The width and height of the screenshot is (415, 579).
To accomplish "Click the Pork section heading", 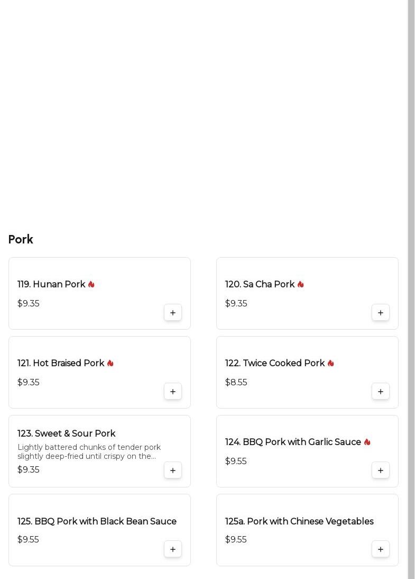I will tap(21, 240).
